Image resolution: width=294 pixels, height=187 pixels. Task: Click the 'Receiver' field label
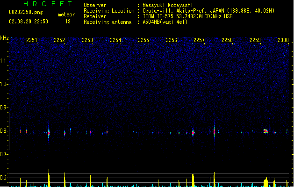click(x=95, y=16)
